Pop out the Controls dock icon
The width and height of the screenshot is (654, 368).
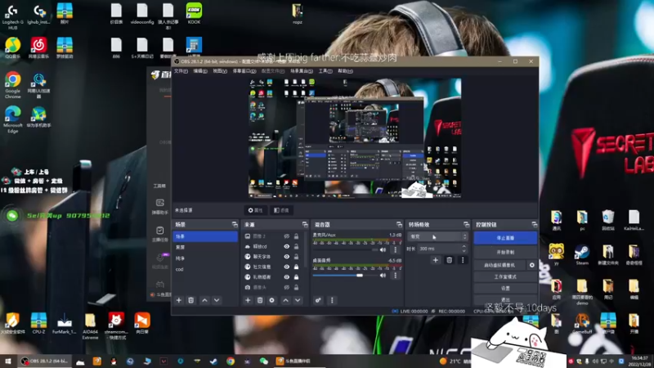pos(535,224)
